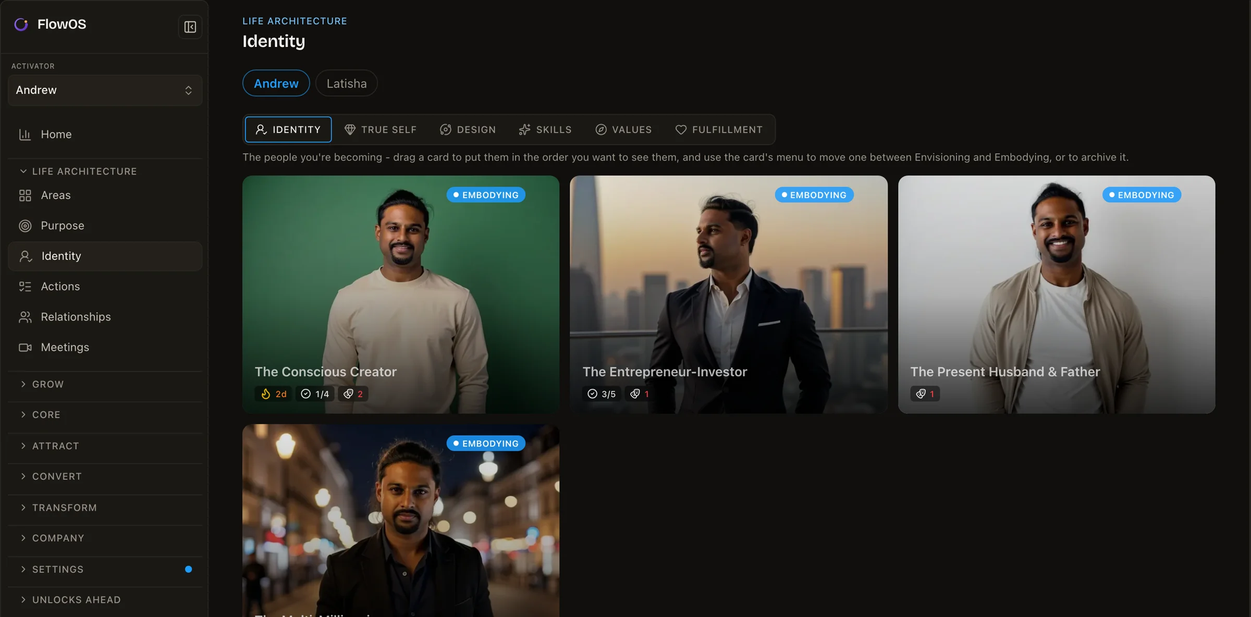Switch to the Design tab

[468, 130]
